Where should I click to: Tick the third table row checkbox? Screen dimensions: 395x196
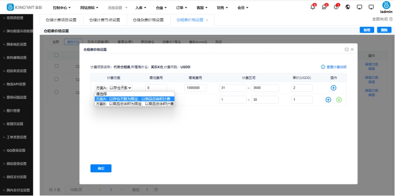click(x=57, y=92)
